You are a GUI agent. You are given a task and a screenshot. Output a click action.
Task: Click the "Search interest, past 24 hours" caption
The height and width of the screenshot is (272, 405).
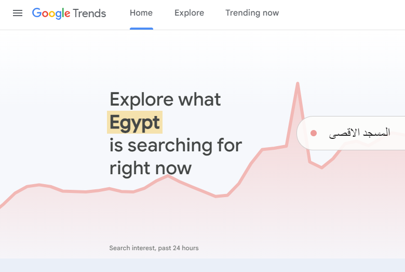(154, 248)
